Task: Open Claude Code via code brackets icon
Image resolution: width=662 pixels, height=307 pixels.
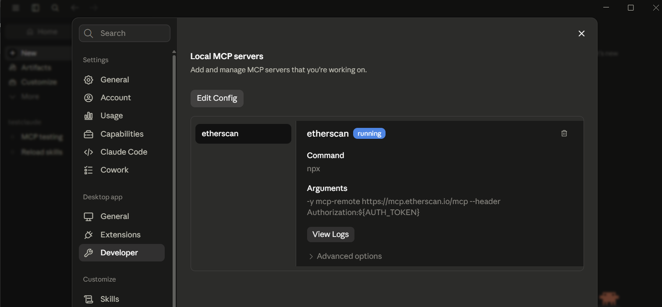Action: tap(89, 152)
